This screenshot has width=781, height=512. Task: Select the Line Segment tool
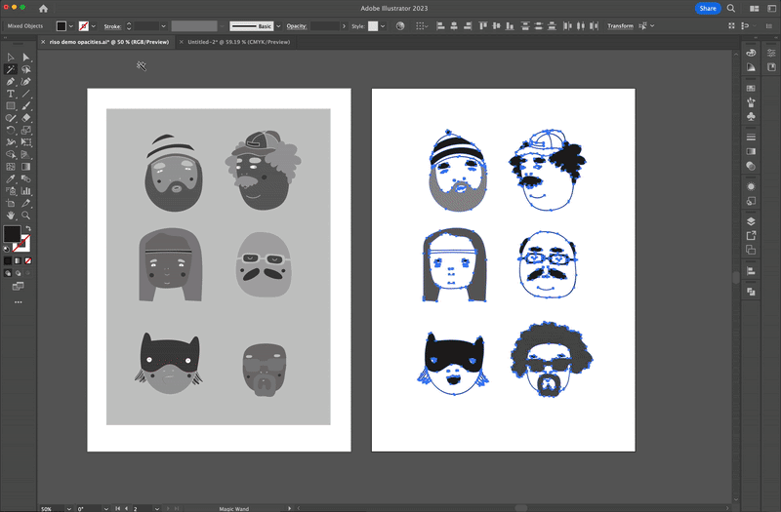click(26, 94)
